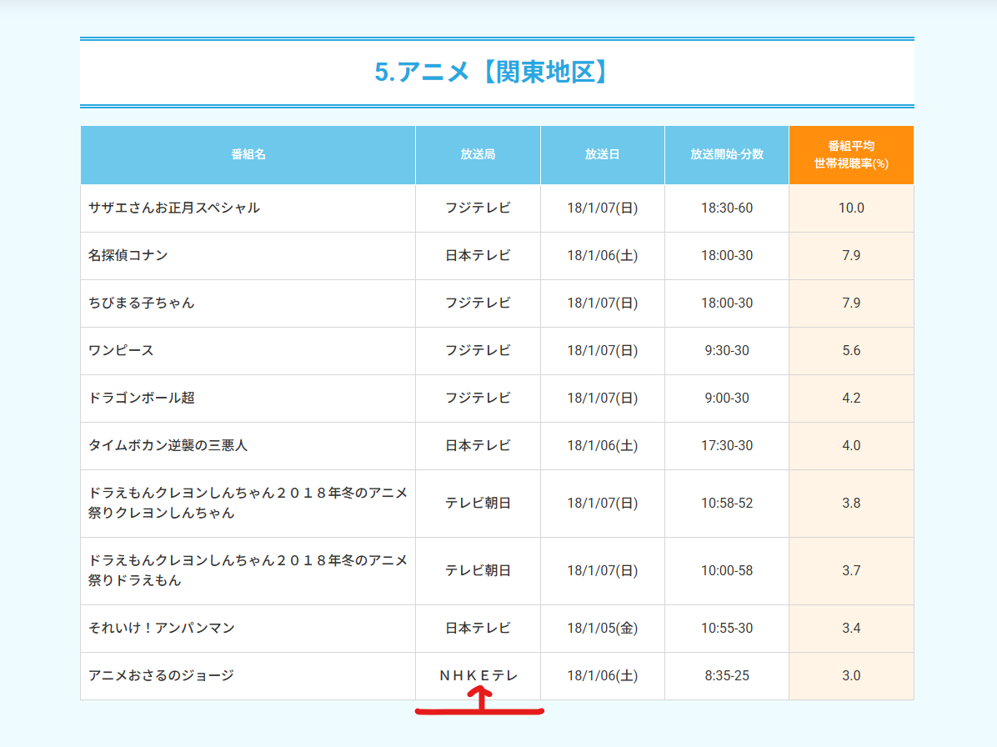This screenshot has height=747, width=997.
Task: Click the heading 5.アニメ【関東地区】
Action: pyautogui.click(x=491, y=72)
